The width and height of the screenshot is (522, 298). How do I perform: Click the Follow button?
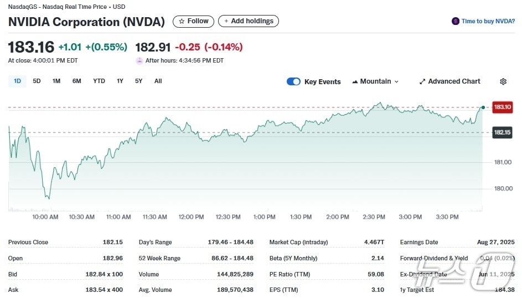[194, 21]
